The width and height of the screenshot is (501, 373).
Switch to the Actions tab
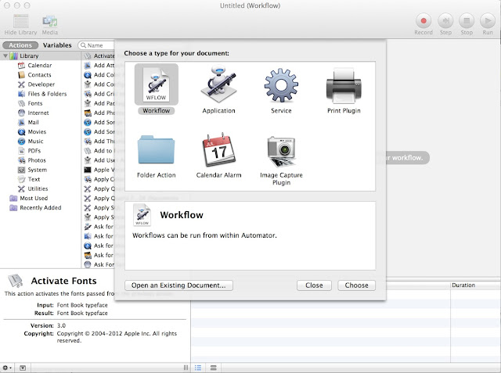pyautogui.click(x=20, y=45)
